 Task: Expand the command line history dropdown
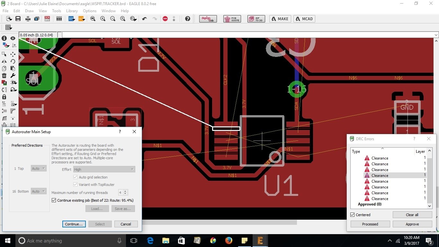click(x=436, y=35)
